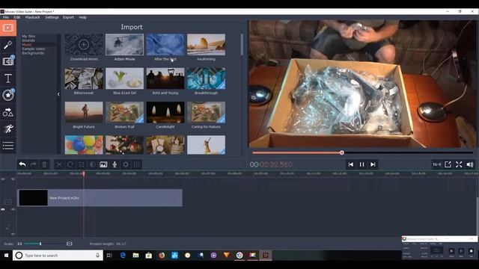479x269 pixels.
Task: Select Sample video category
Action: click(x=33, y=49)
